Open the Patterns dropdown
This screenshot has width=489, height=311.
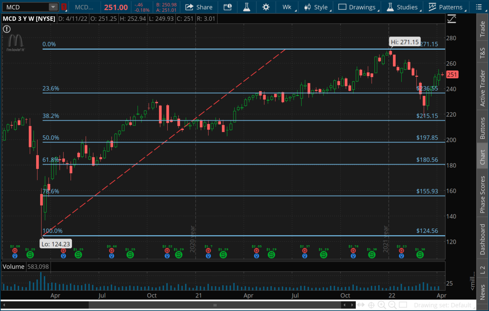447,7
